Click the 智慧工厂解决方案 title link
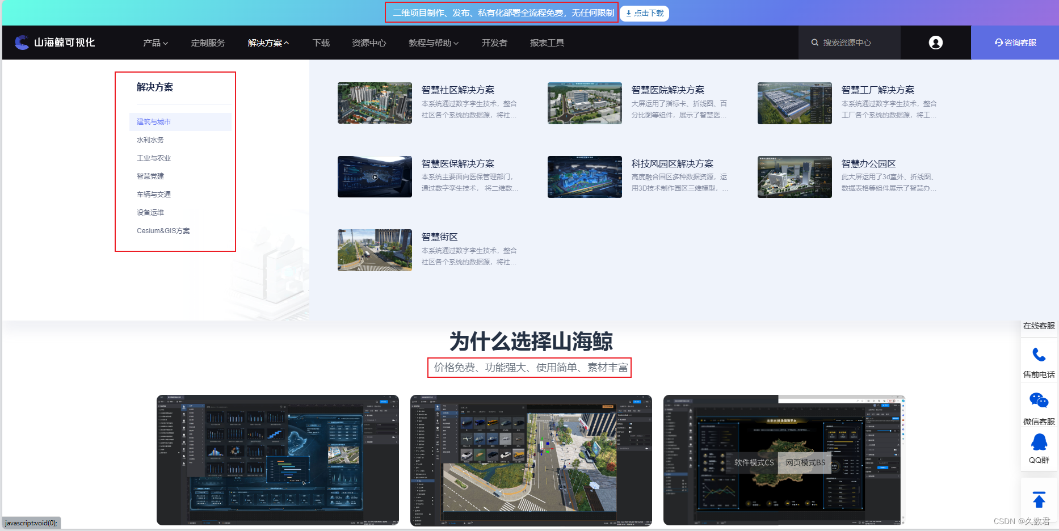The width and height of the screenshot is (1059, 531). pyautogui.click(x=878, y=90)
